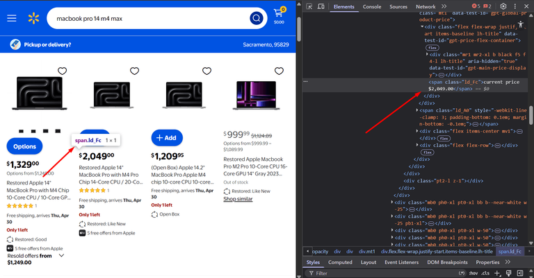Toggle flex badge under gpt-price-flex-container

pyautogui.click(x=432, y=48)
